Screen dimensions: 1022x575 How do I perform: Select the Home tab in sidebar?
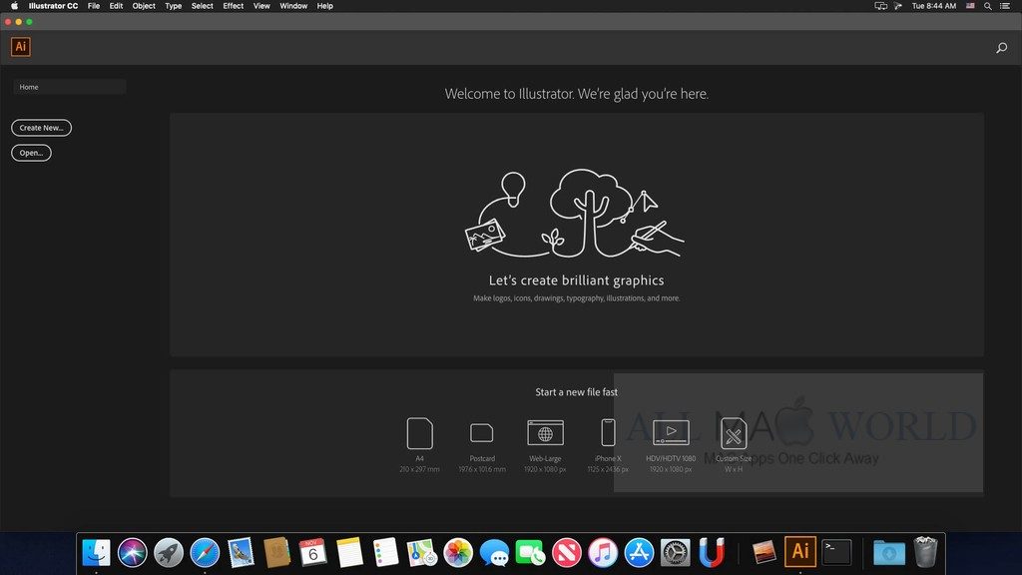[x=69, y=87]
